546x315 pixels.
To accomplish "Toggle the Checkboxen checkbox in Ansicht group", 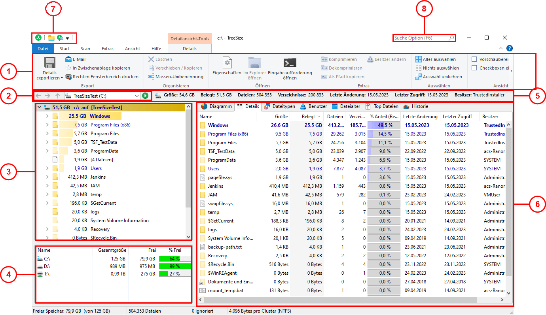I will [474, 68].
